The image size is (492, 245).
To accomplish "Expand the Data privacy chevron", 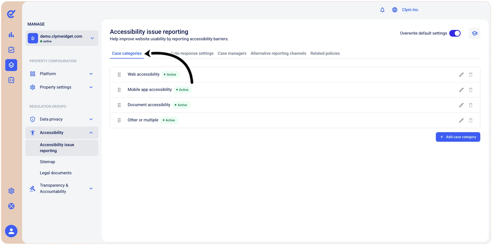I will pos(91,119).
